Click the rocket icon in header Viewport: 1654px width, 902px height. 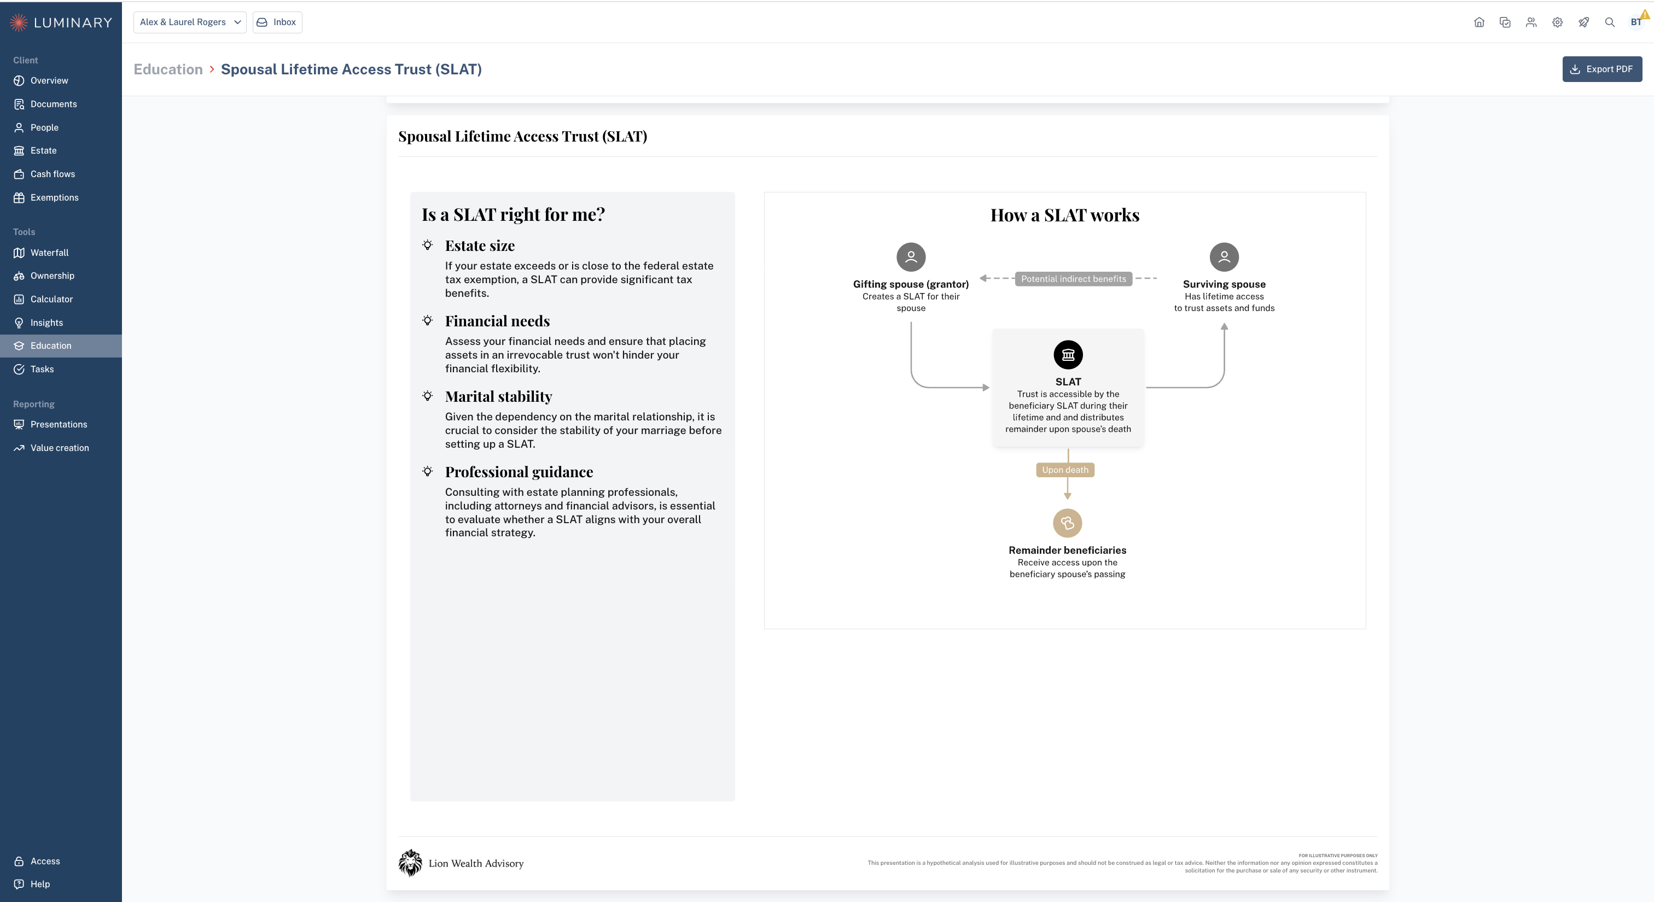coord(1583,22)
